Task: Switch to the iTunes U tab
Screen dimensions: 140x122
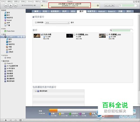Action: 111,11
